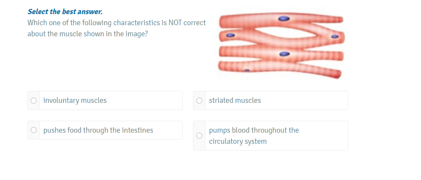Viewport: 421px width, 180px height.
Task: Select the 'involuntary muscles' radio button
Action: [x=34, y=101]
